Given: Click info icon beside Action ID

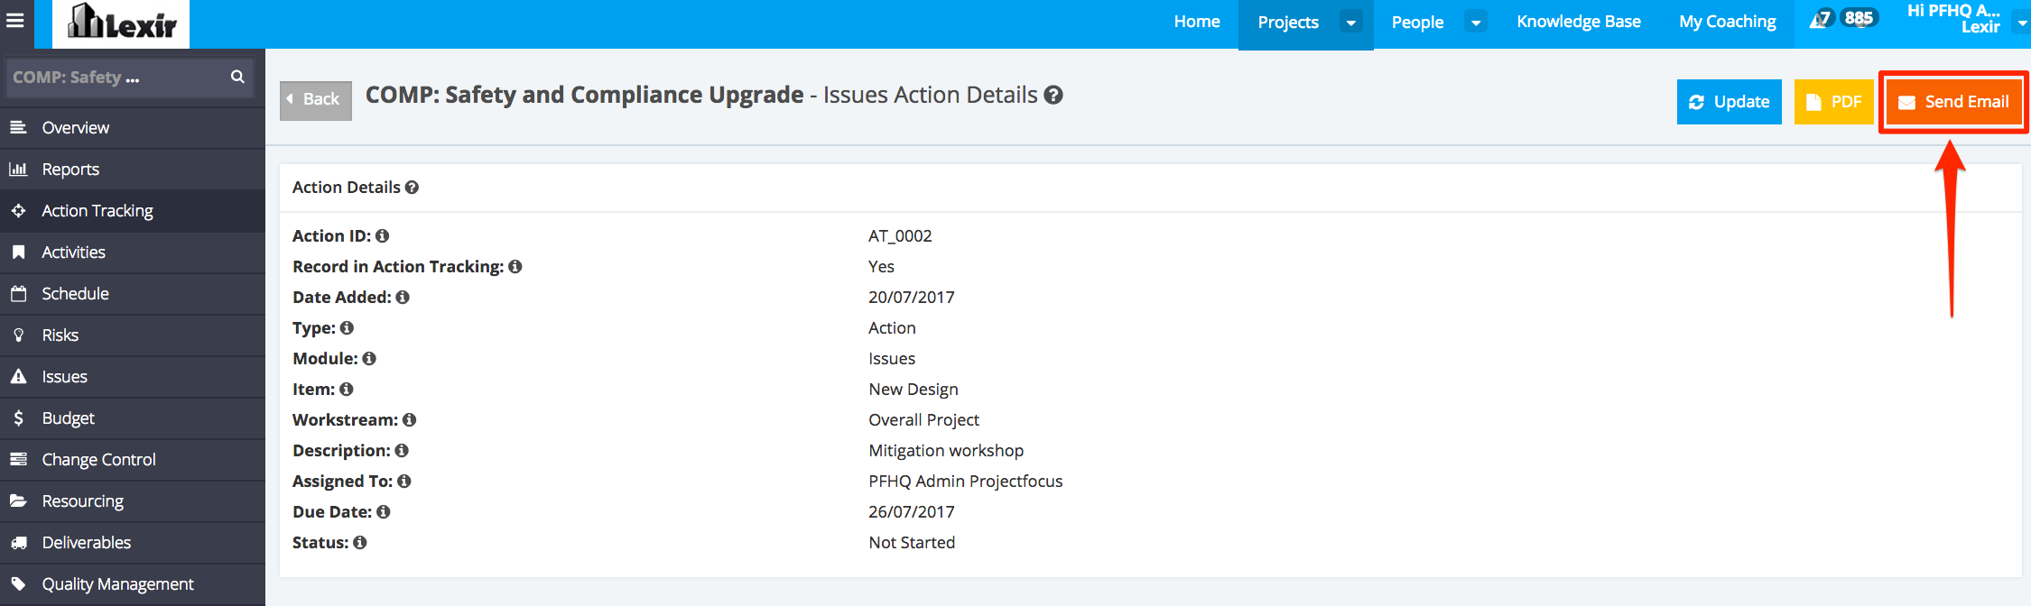Looking at the screenshot, I should click(x=383, y=235).
